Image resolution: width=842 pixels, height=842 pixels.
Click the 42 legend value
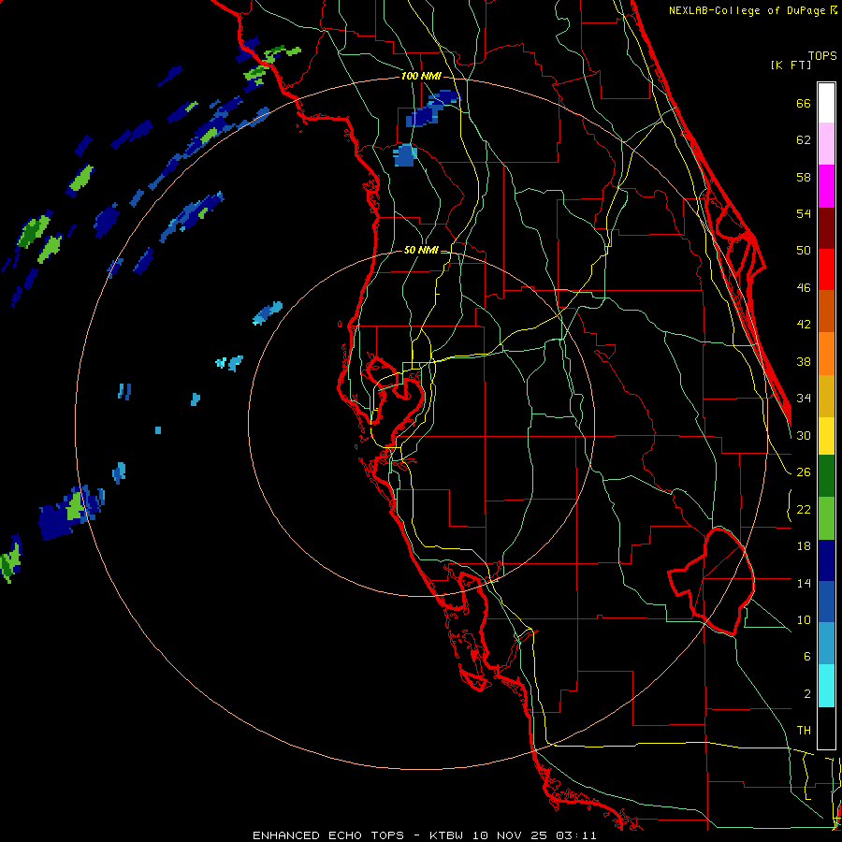coord(804,325)
